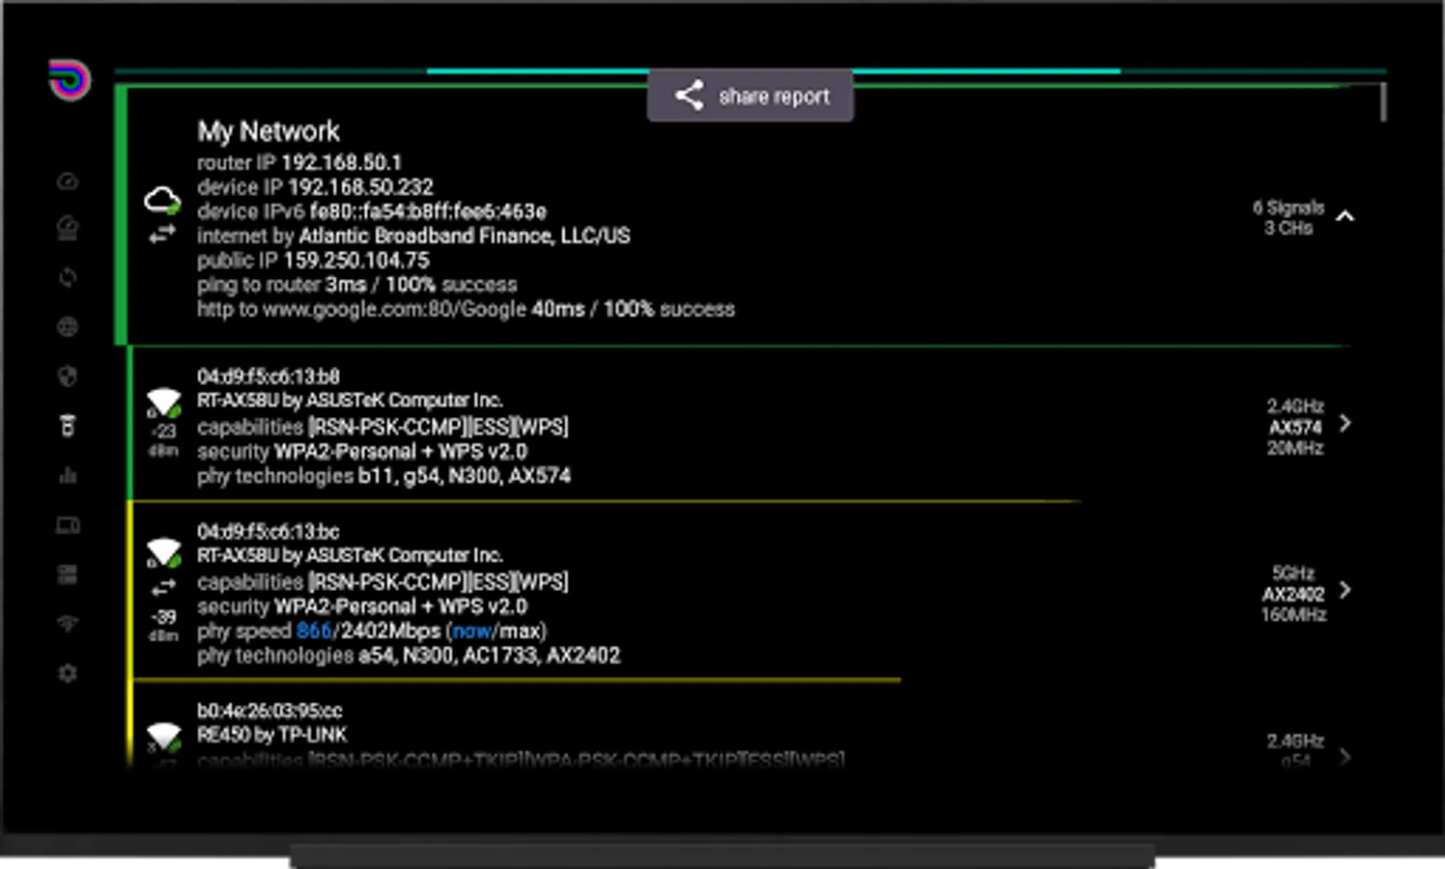Click the Wi-Fi icon for 04:d9:f5:c6:13:b8
Viewport: 1445px width, 869px height.
coord(163,402)
